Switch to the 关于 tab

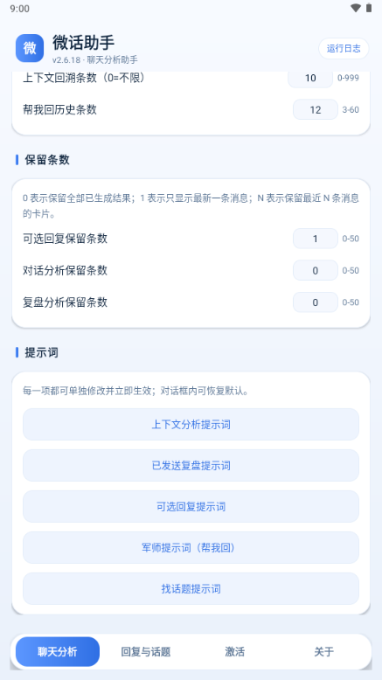pyautogui.click(x=323, y=652)
